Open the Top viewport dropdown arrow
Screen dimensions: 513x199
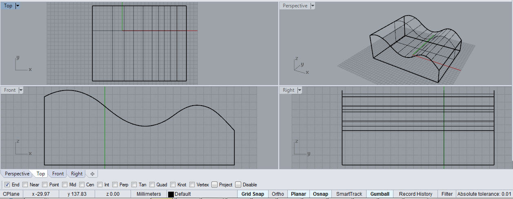click(18, 6)
